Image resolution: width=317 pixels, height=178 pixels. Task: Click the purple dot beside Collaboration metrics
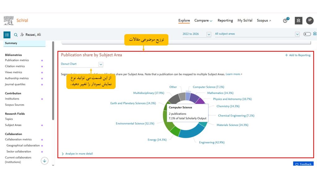[42, 140]
